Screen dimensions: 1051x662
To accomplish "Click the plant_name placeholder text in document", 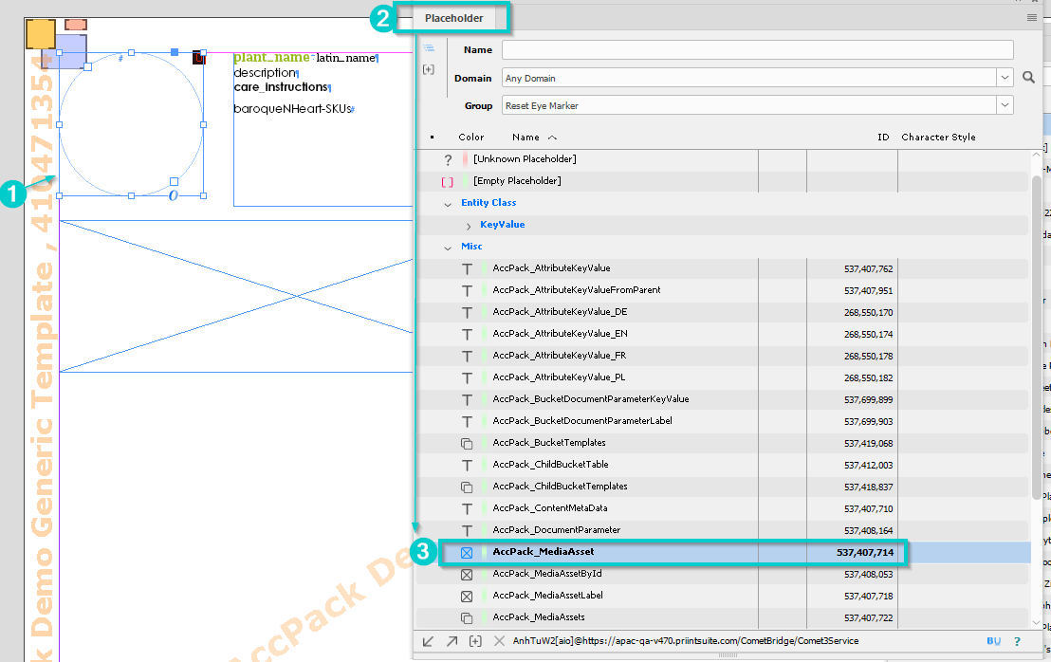I will [271, 58].
